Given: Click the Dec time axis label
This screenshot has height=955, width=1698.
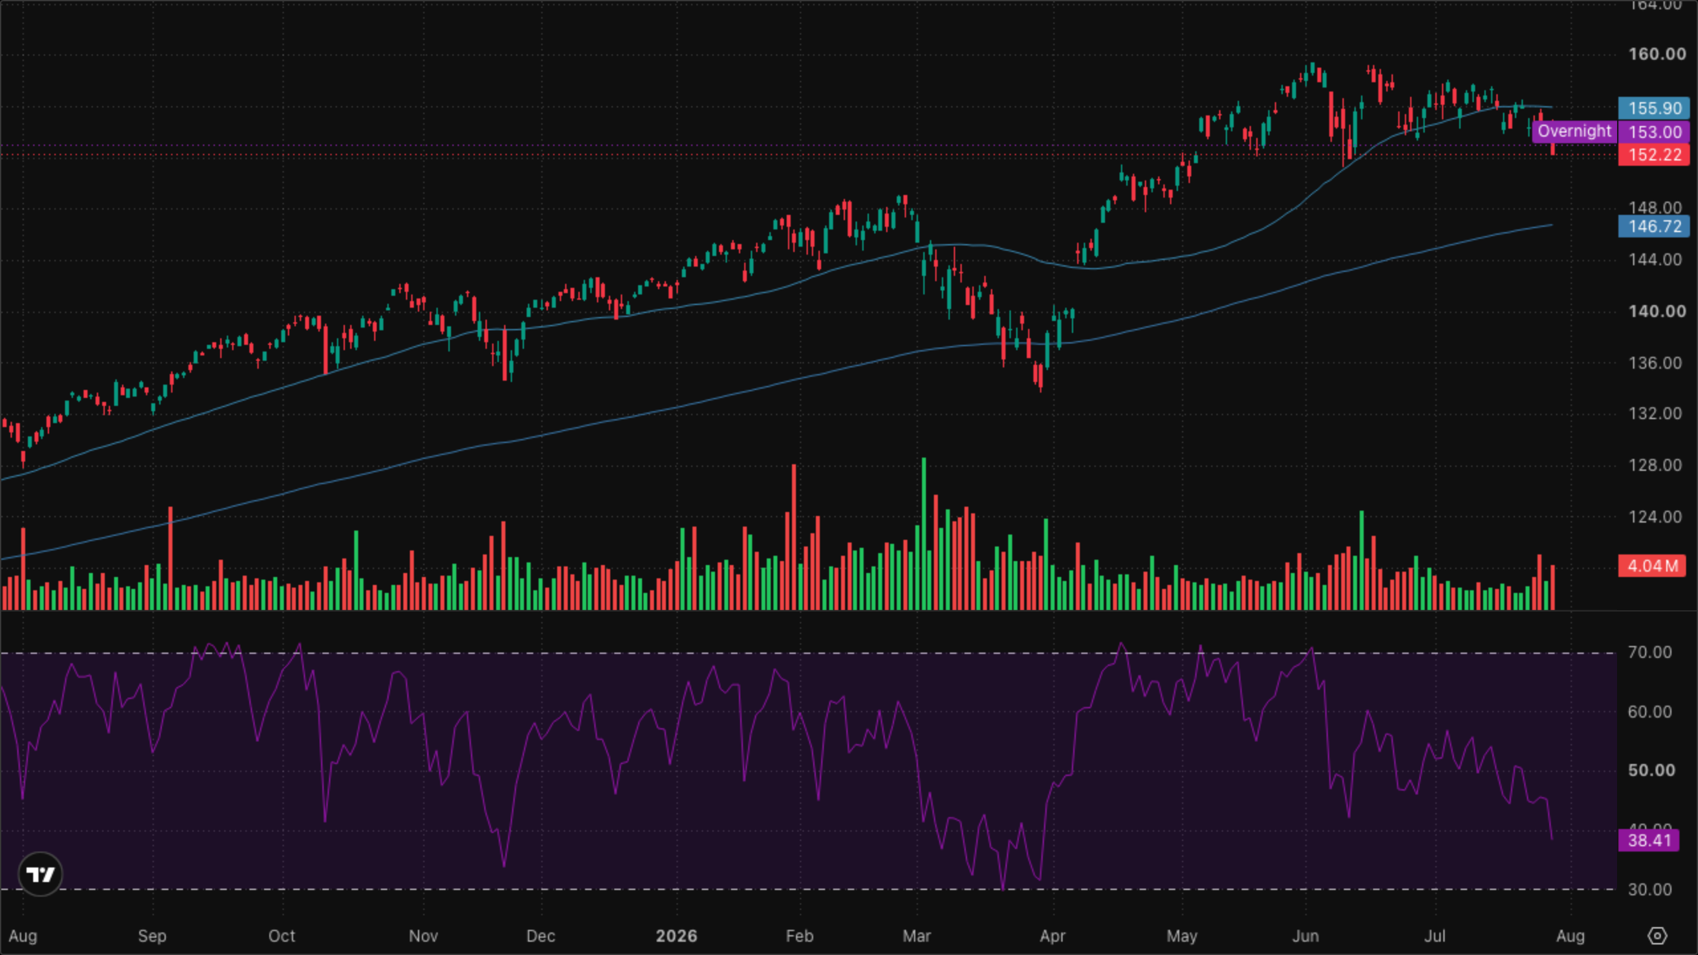Looking at the screenshot, I should tap(541, 936).
